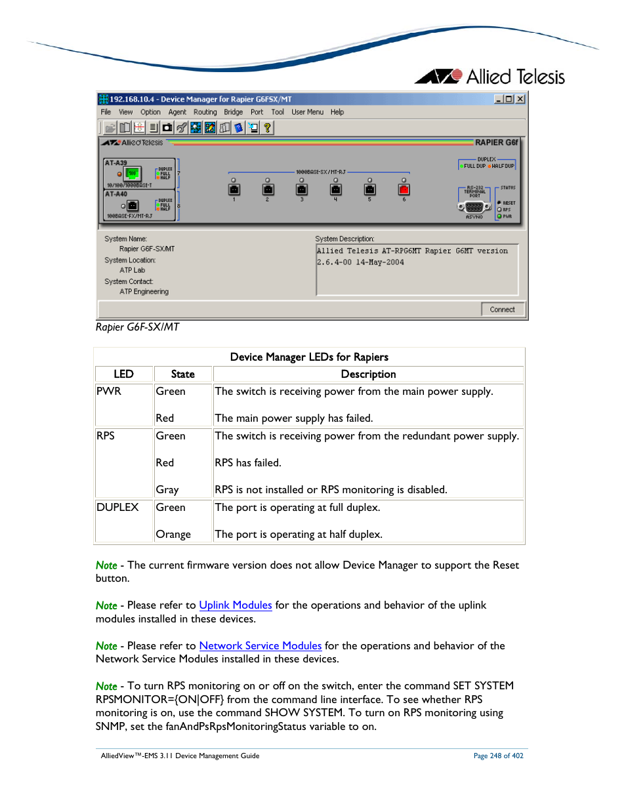The height and width of the screenshot is (810, 626).
Task: Open the File menu
Action: click(106, 112)
